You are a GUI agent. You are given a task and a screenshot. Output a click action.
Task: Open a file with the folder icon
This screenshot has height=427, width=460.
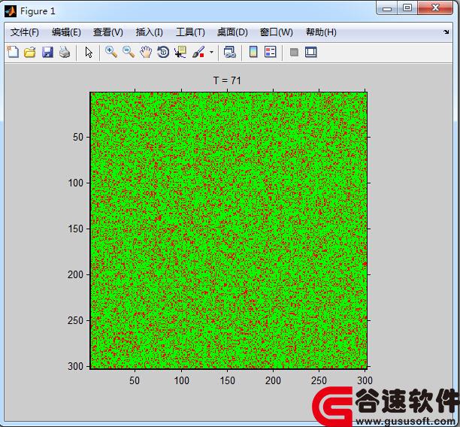(30, 52)
